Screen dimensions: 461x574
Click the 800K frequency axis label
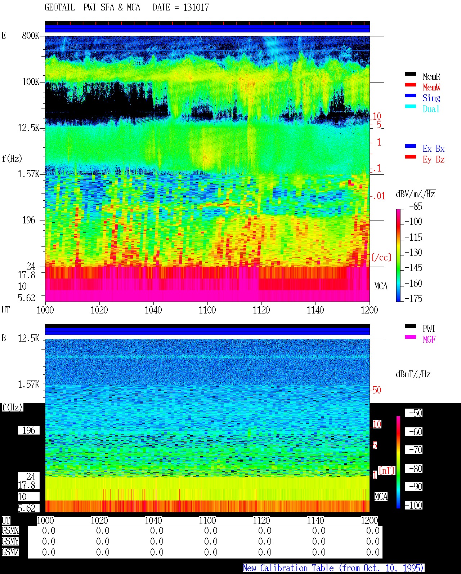[x=31, y=36]
